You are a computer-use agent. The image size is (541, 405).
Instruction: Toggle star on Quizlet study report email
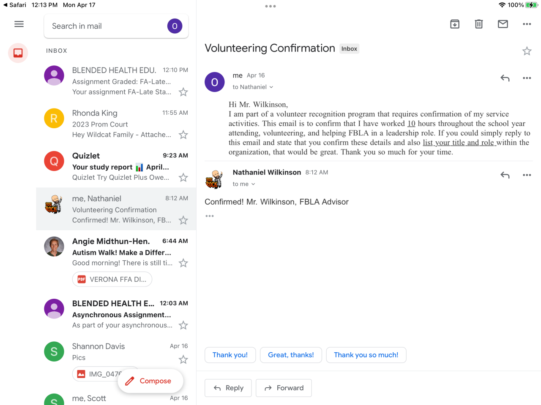coord(183,178)
